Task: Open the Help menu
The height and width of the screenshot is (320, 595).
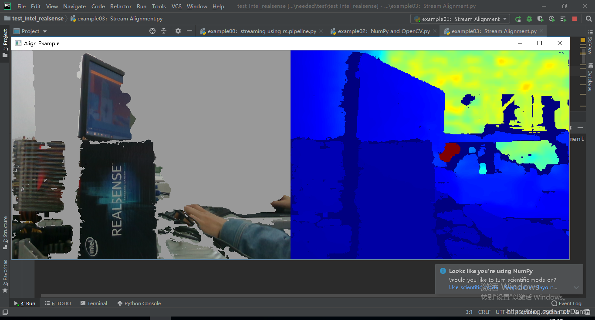Action: [x=218, y=7]
